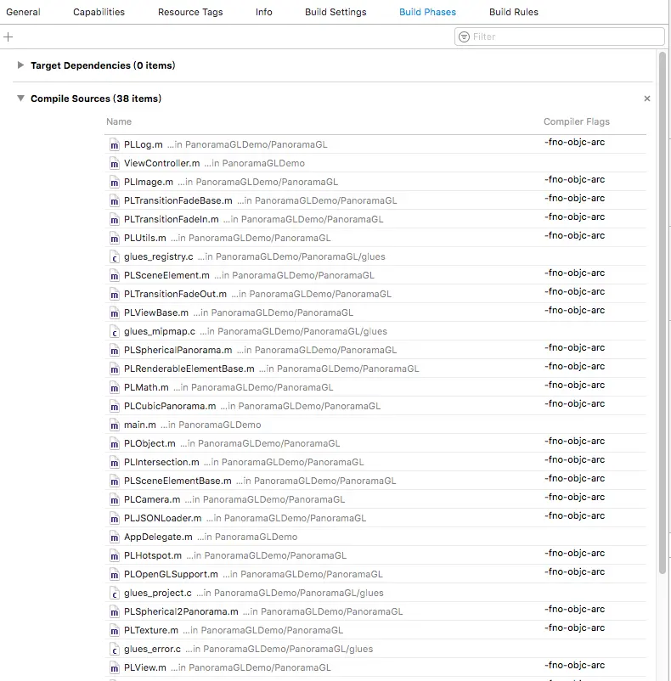671x681 pixels.
Task: Select the Build Phases tab
Action: pyautogui.click(x=427, y=12)
